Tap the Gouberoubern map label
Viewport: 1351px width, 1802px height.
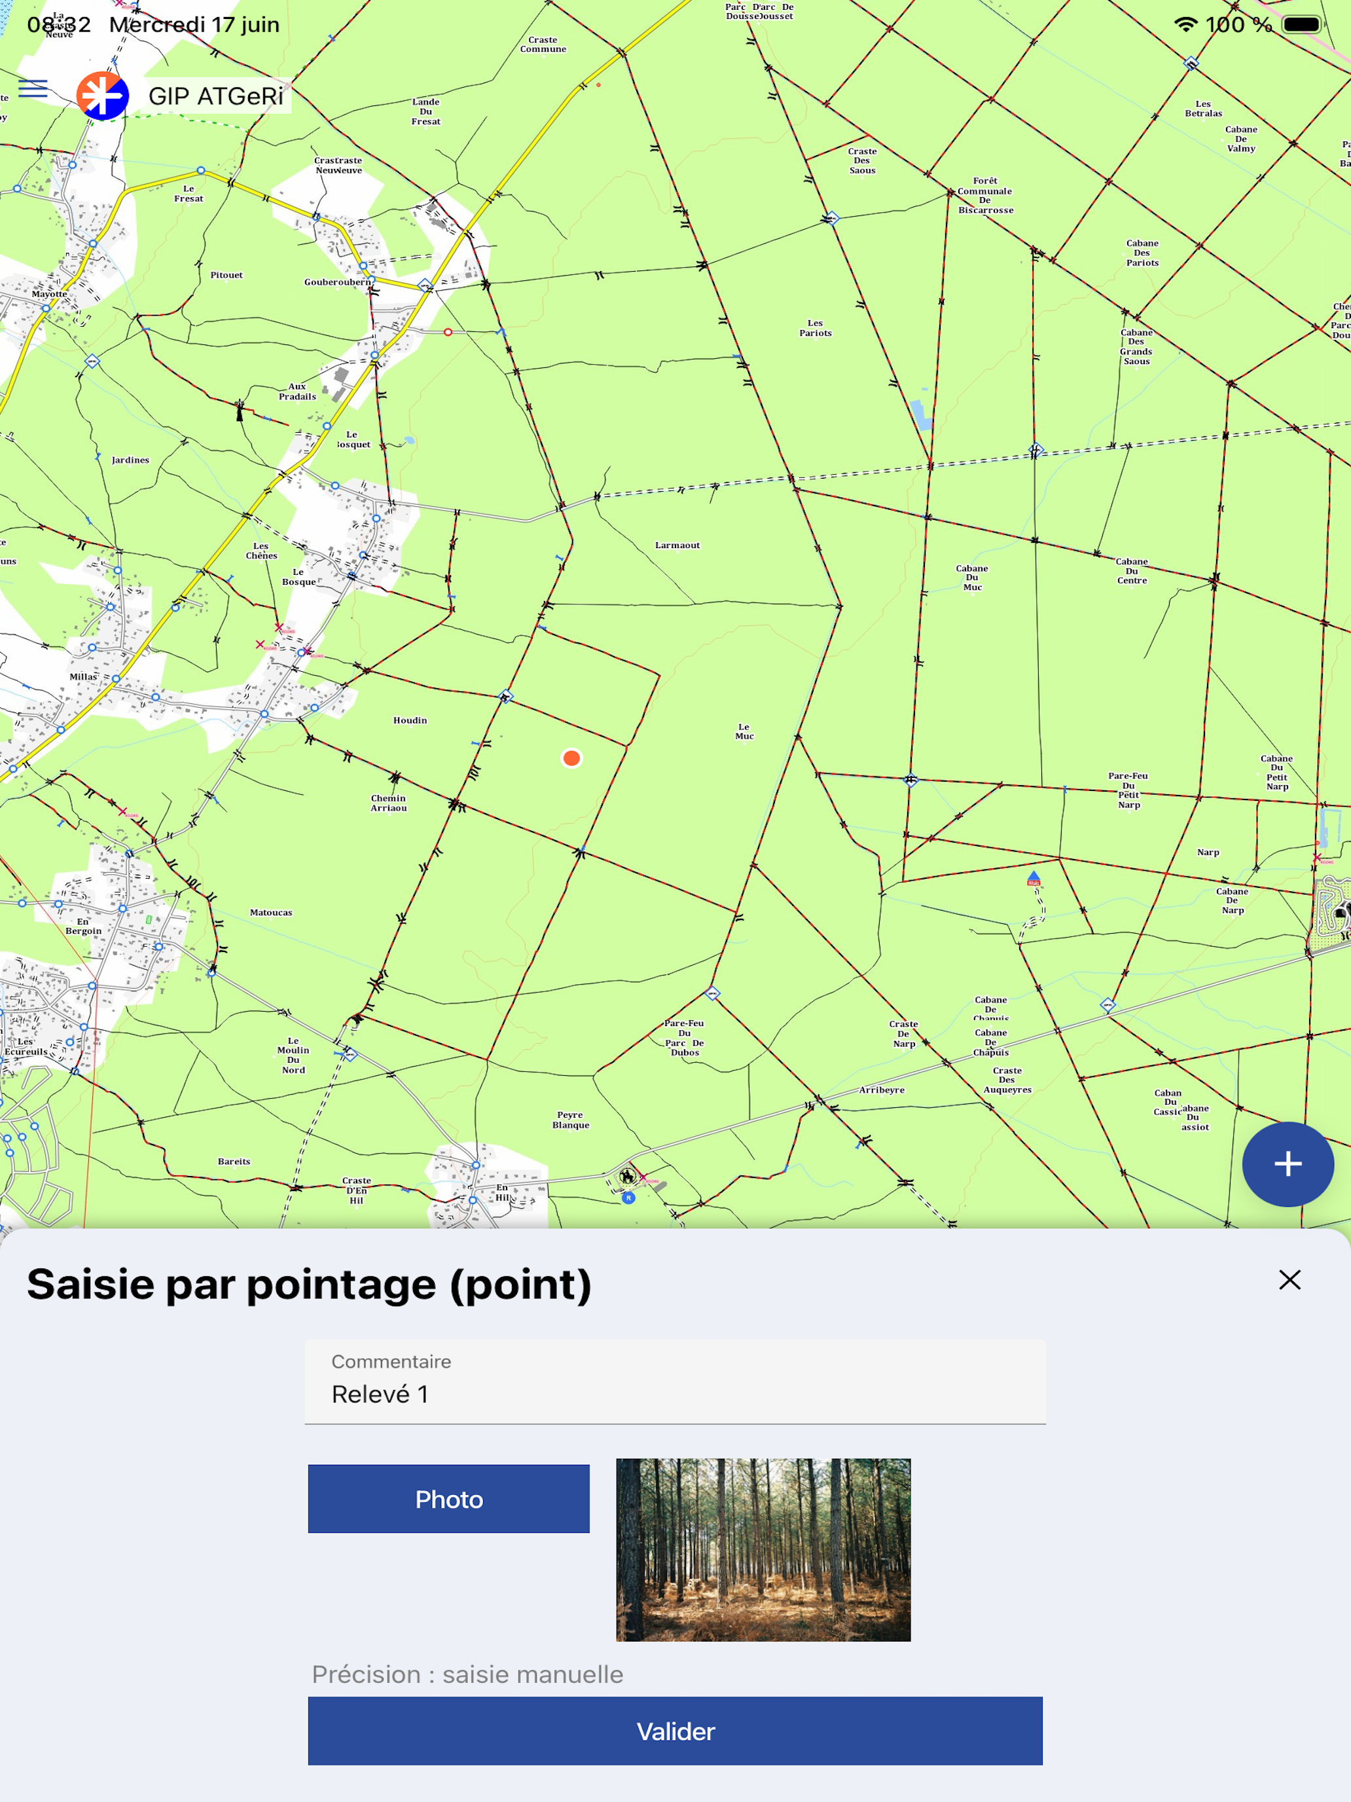[x=338, y=282]
